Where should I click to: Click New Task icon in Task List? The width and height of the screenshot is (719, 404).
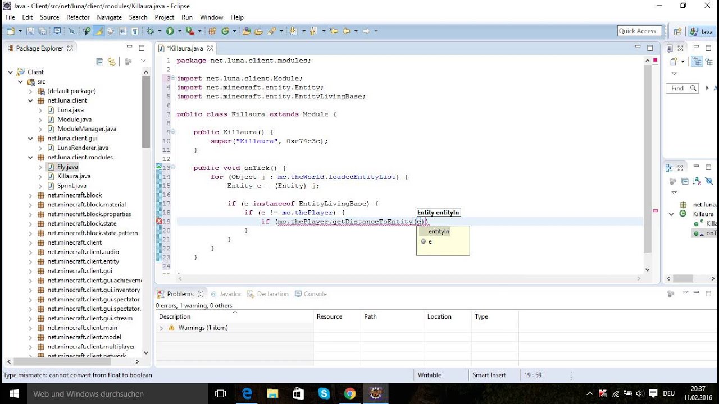674,61
